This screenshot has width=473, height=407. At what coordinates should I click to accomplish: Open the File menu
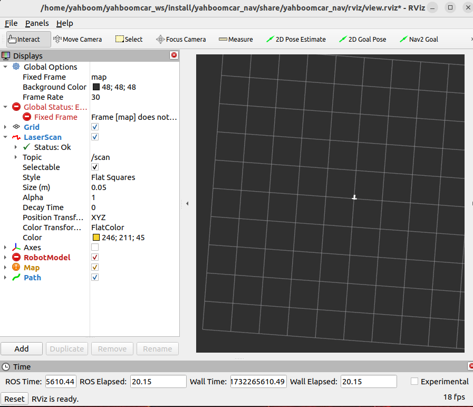(11, 23)
